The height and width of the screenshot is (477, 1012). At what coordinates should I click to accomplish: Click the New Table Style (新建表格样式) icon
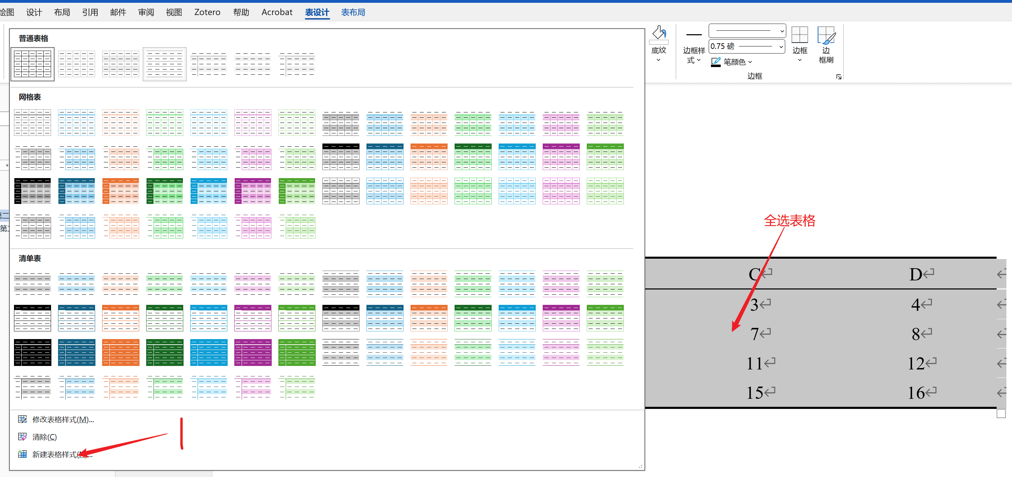click(x=22, y=454)
